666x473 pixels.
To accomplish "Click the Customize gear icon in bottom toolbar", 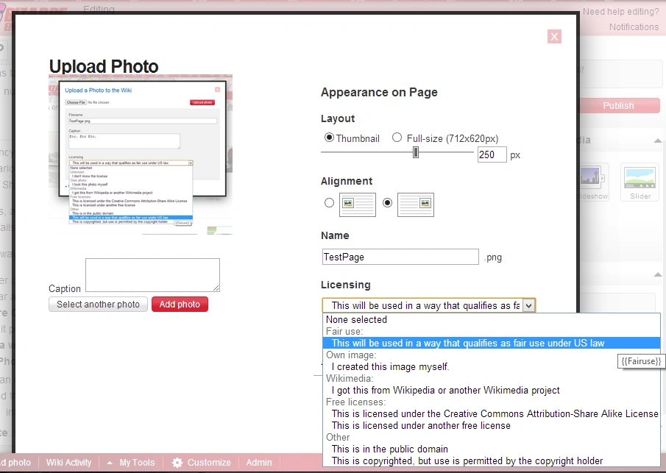I will pyautogui.click(x=177, y=463).
